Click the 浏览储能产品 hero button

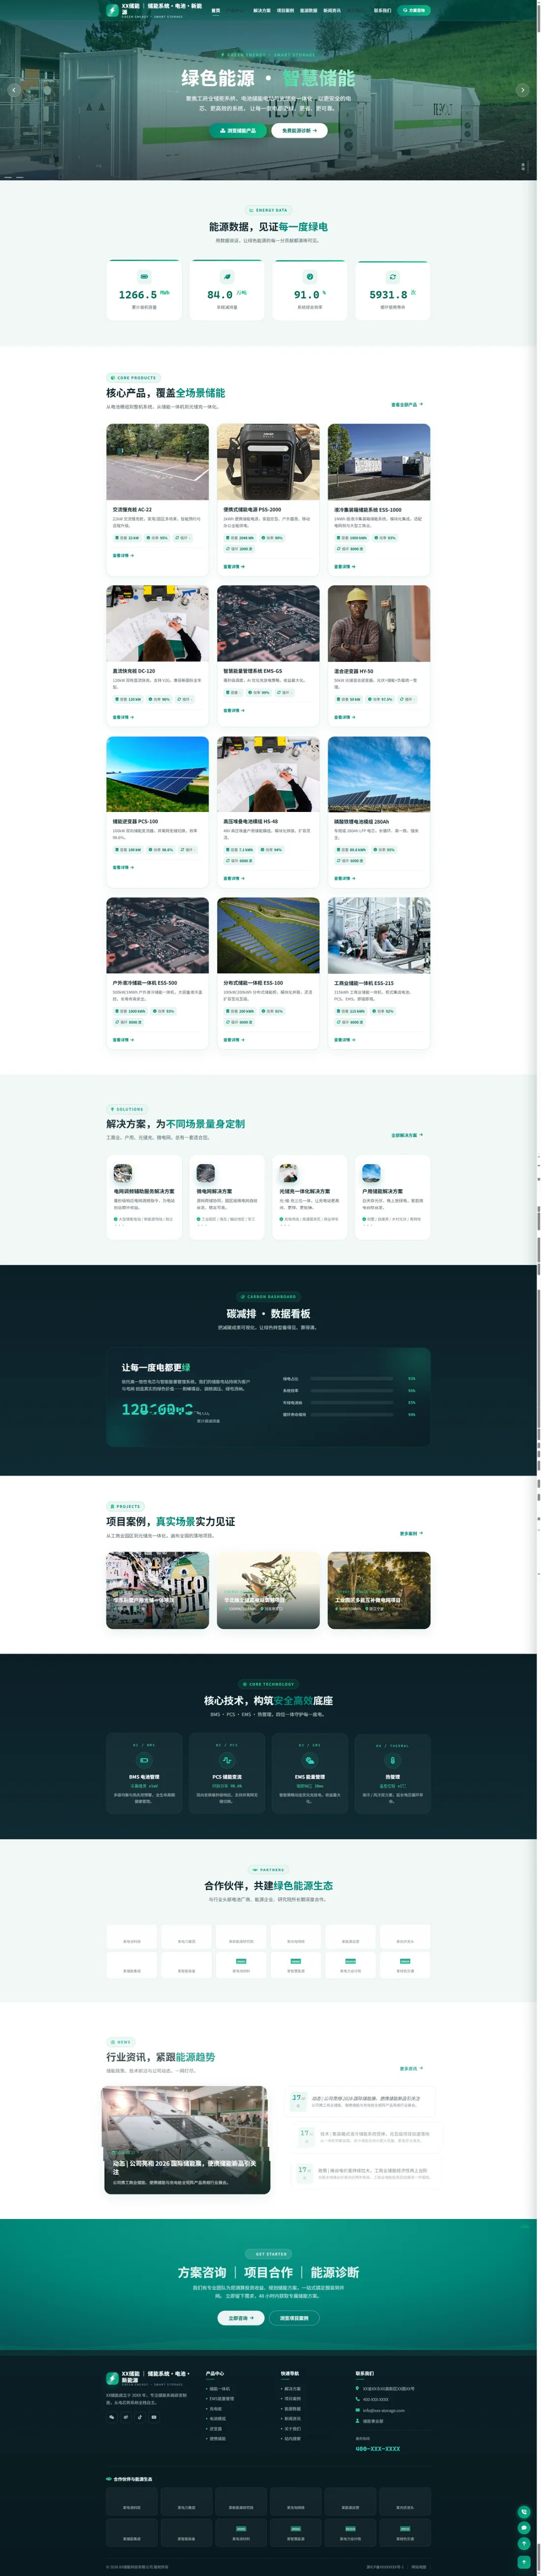[x=238, y=130]
